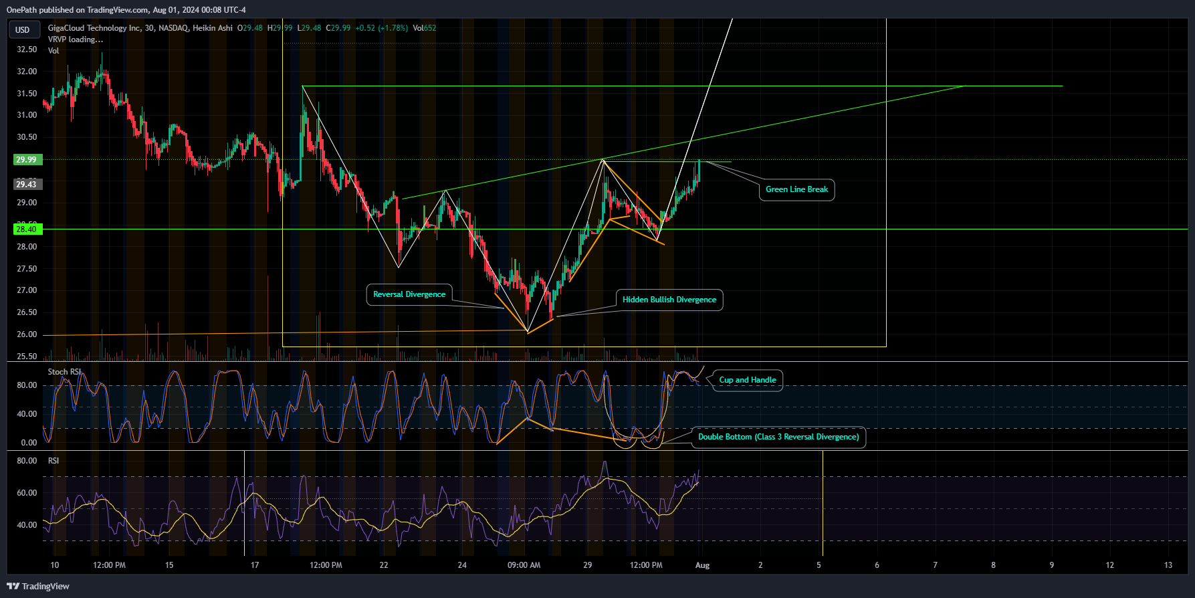The width and height of the screenshot is (1195, 598).
Task: Click the H29.99 high value in header
Action: pos(280,28)
